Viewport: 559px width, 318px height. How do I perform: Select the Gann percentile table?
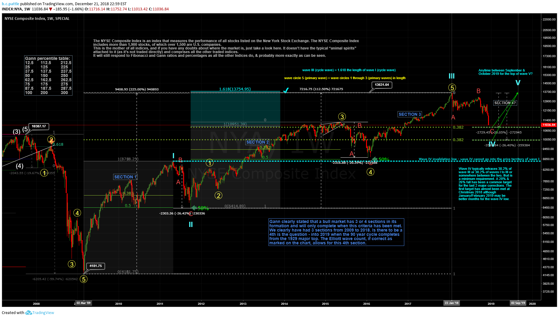(x=48, y=75)
